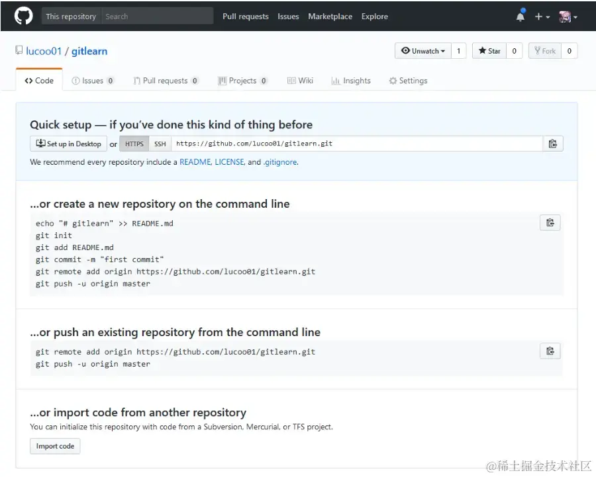
Task: Click the line 'git commit -m "first commit"'
Action: (x=99, y=259)
